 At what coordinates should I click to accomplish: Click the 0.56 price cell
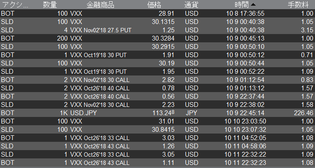(x=168, y=96)
